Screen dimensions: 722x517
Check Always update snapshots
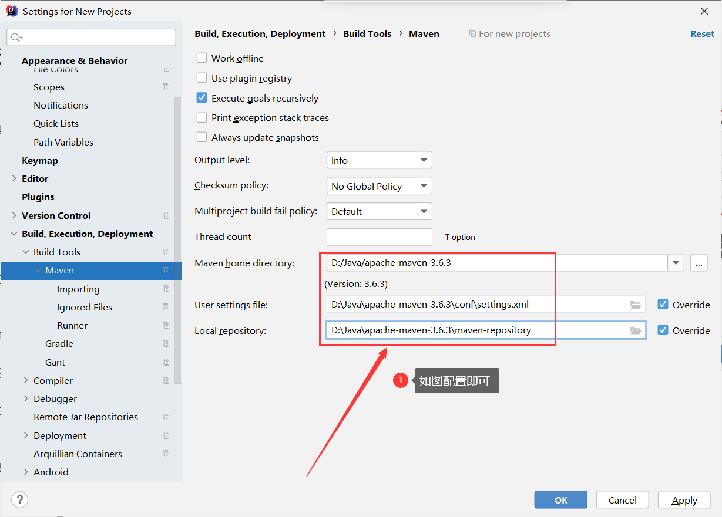[x=202, y=137]
